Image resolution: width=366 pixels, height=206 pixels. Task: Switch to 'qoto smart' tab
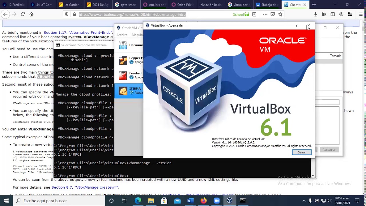pos(126,5)
